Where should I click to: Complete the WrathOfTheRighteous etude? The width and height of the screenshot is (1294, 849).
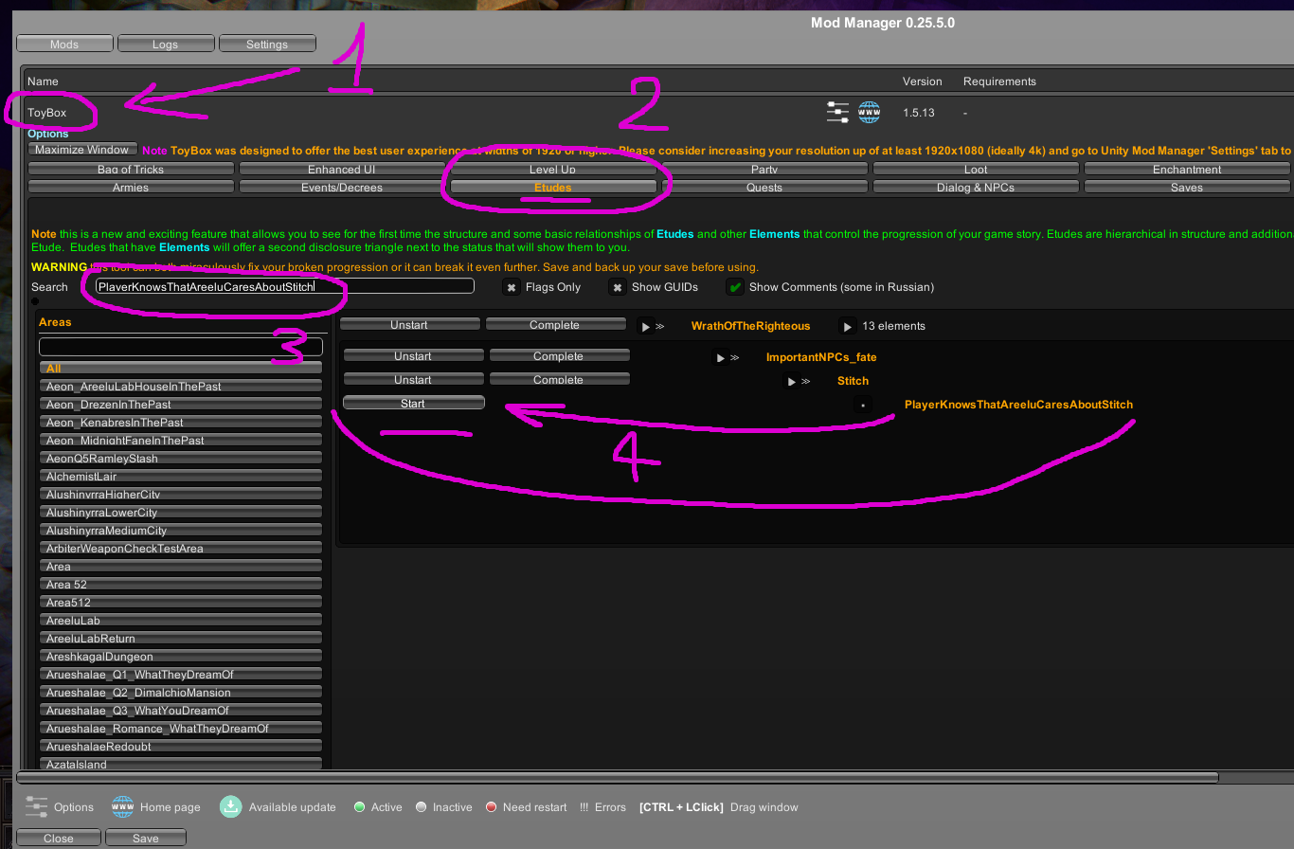pyautogui.click(x=555, y=325)
